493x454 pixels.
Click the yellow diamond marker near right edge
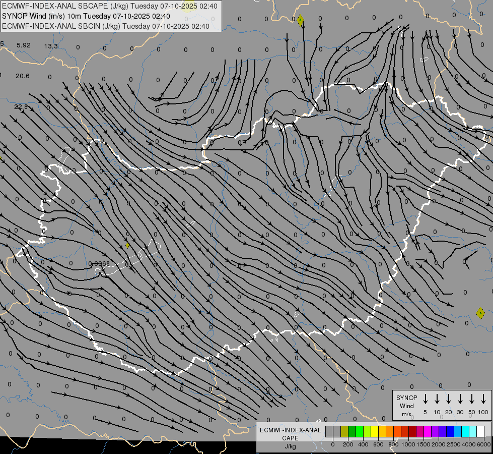(x=480, y=313)
